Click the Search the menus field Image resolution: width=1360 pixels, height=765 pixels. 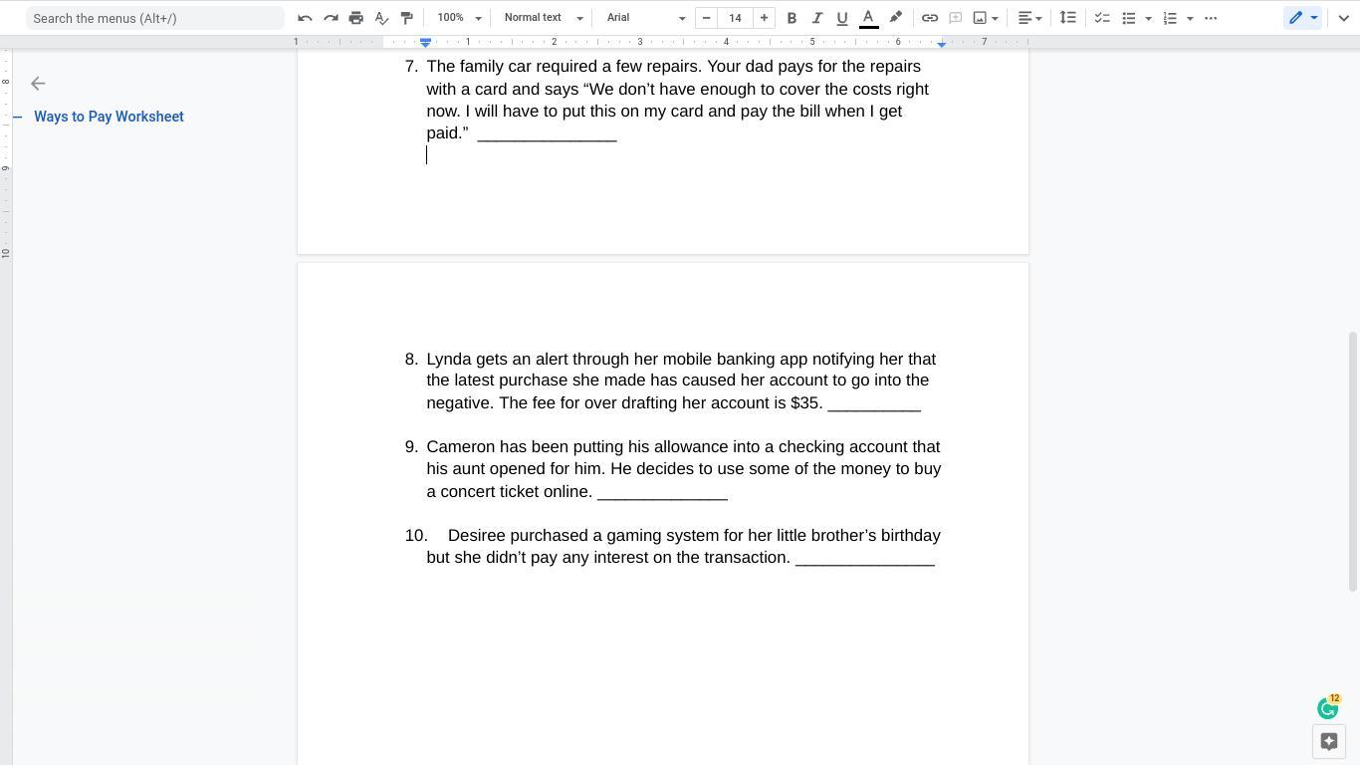click(155, 18)
